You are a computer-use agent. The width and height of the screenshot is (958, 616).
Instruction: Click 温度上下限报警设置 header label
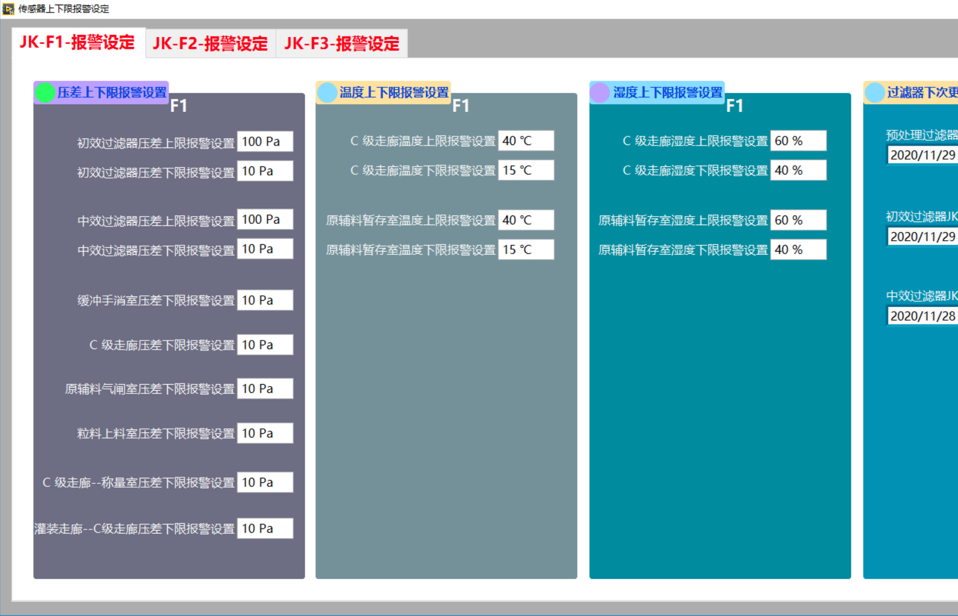click(x=394, y=92)
